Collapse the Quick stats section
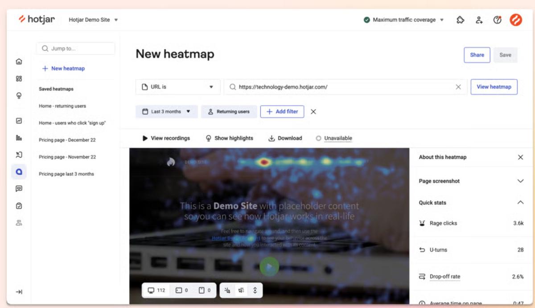Screen dimensions: 535x308 (x=471, y=203)
